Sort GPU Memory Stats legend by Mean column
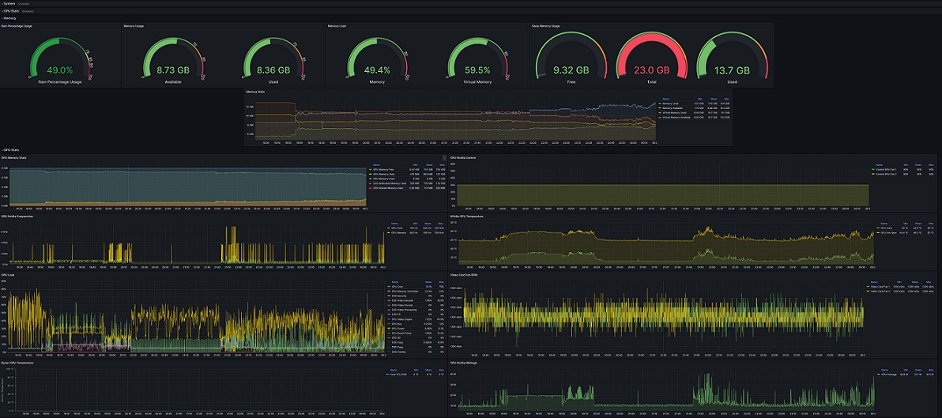Screen dimensions: 942x418 pyautogui.click(x=429, y=164)
